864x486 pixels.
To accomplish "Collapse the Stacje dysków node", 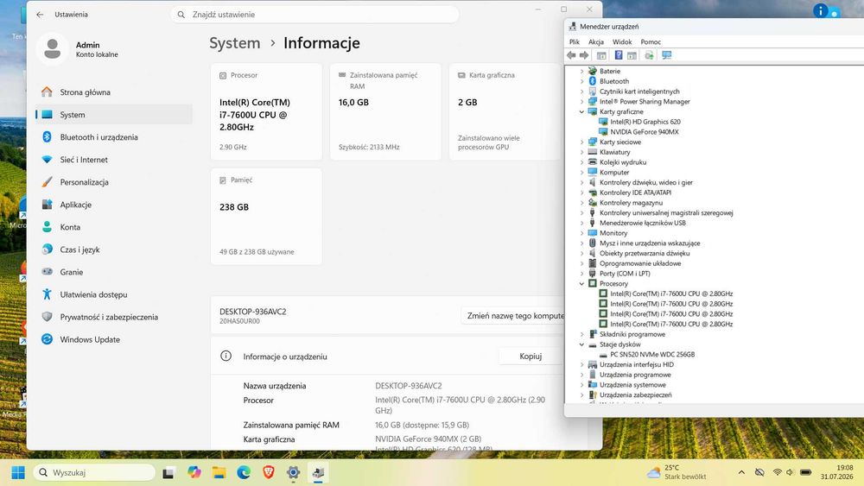I will (x=581, y=344).
